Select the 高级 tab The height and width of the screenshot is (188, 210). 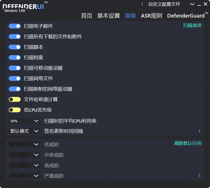(x=130, y=16)
